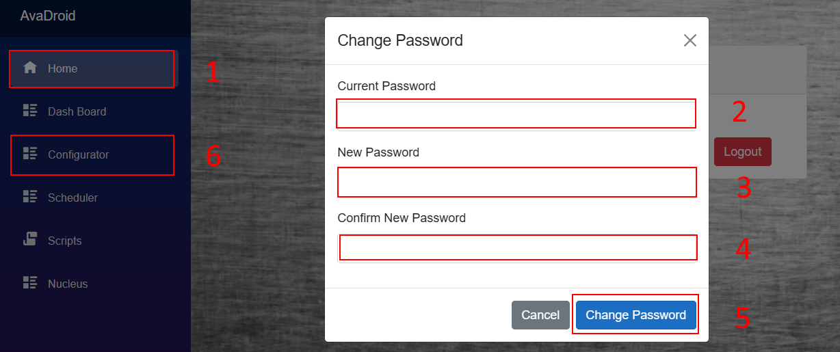Screen dimensions: 840x352
Task: Select Configurator in the sidebar
Action: click(78, 154)
